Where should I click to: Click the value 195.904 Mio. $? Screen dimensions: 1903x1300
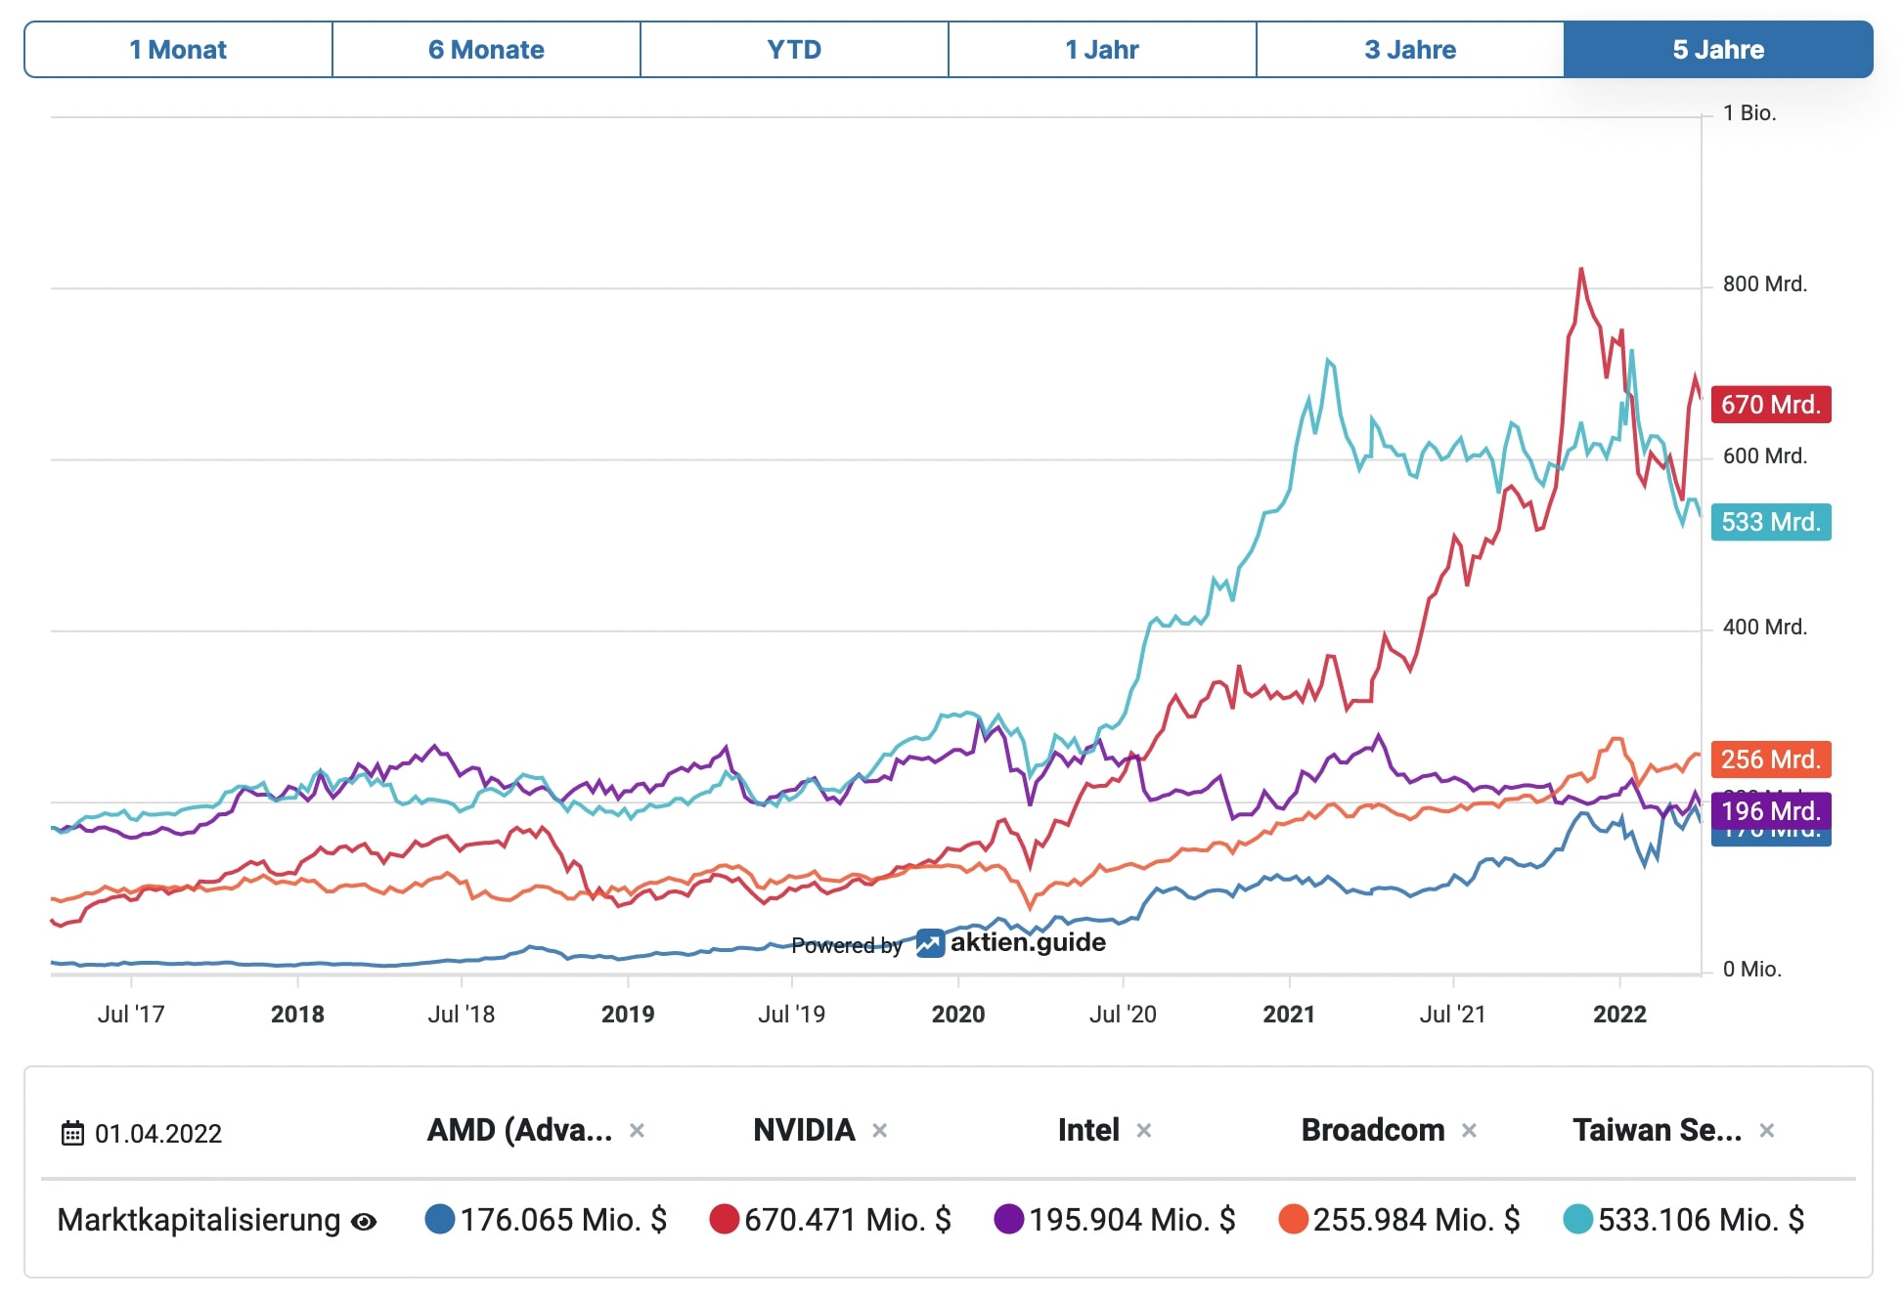pyautogui.click(x=1132, y=1220)
